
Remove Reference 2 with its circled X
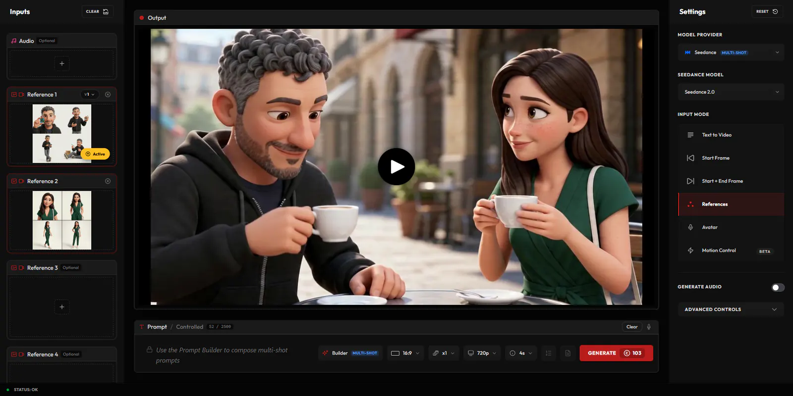click(x=108, y=181)
